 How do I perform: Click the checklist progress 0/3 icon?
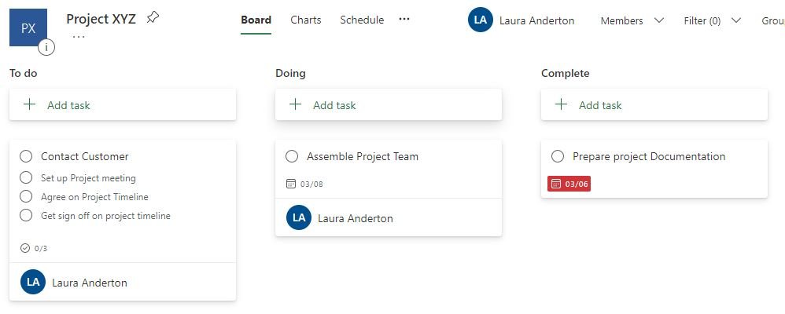[x=25, y=248]
